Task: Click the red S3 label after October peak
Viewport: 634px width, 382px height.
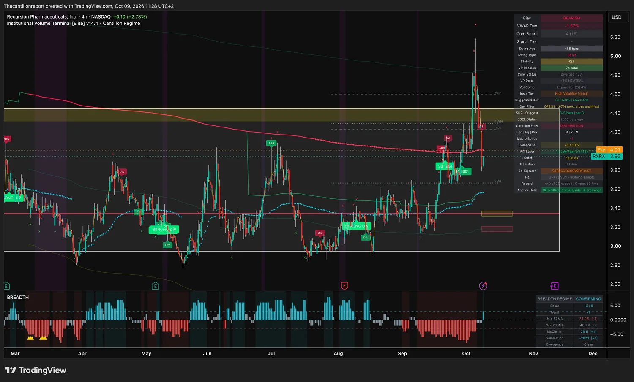Action: (481, 126)
